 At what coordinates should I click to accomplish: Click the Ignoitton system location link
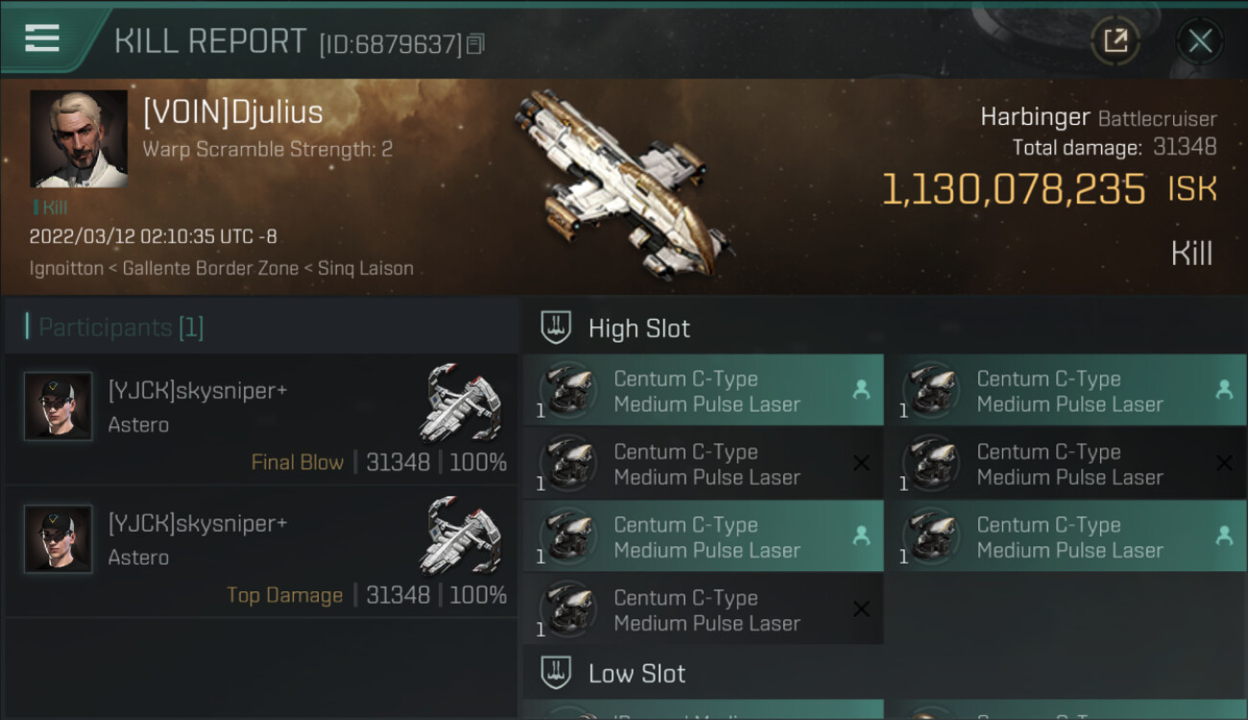(66, 269)
